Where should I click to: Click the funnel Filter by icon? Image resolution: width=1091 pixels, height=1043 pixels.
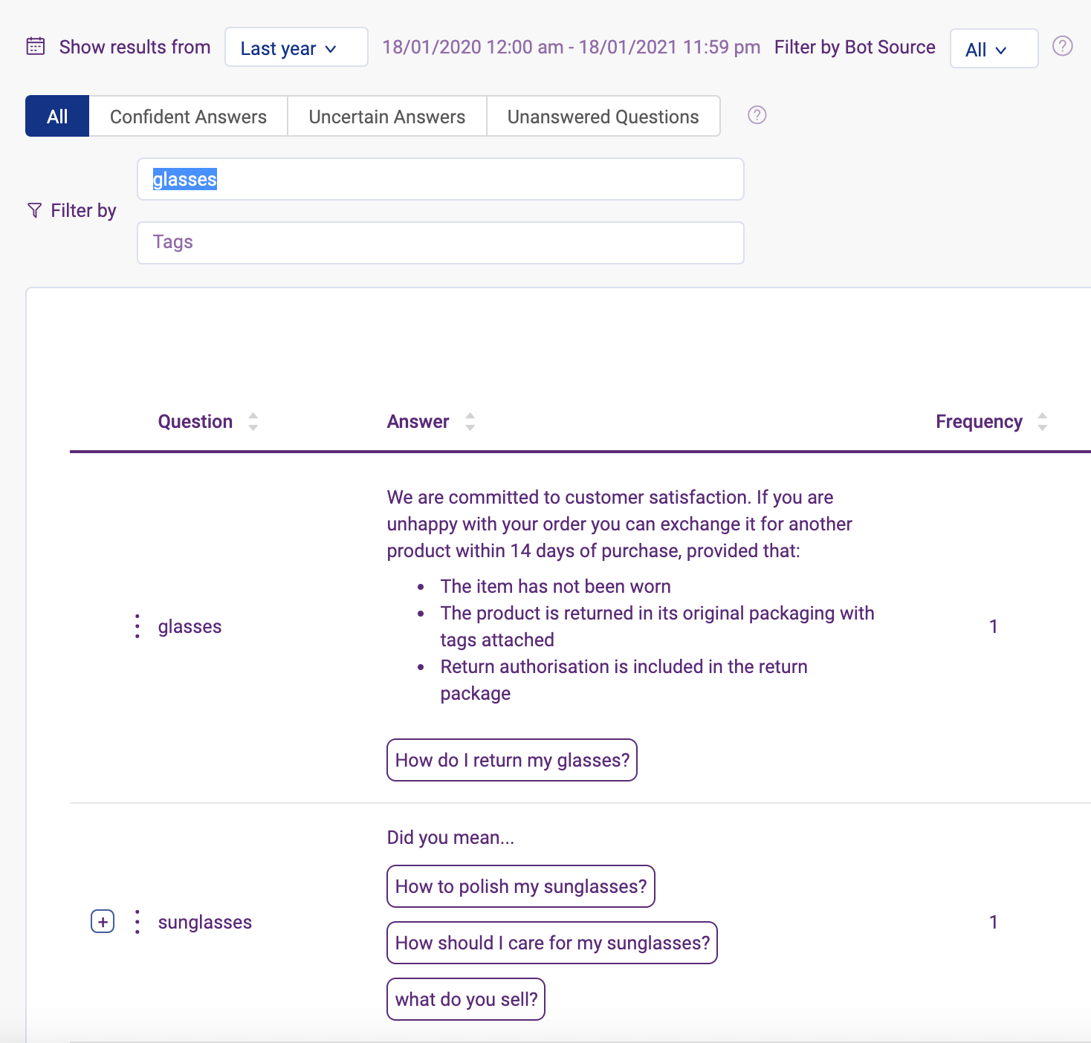click(x=34, y=210)
